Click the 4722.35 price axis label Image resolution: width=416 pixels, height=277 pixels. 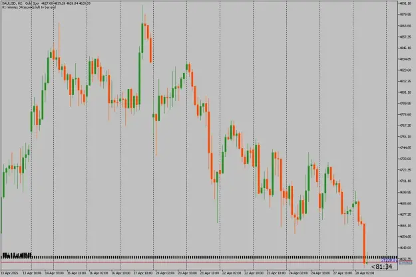coord(405,170)
